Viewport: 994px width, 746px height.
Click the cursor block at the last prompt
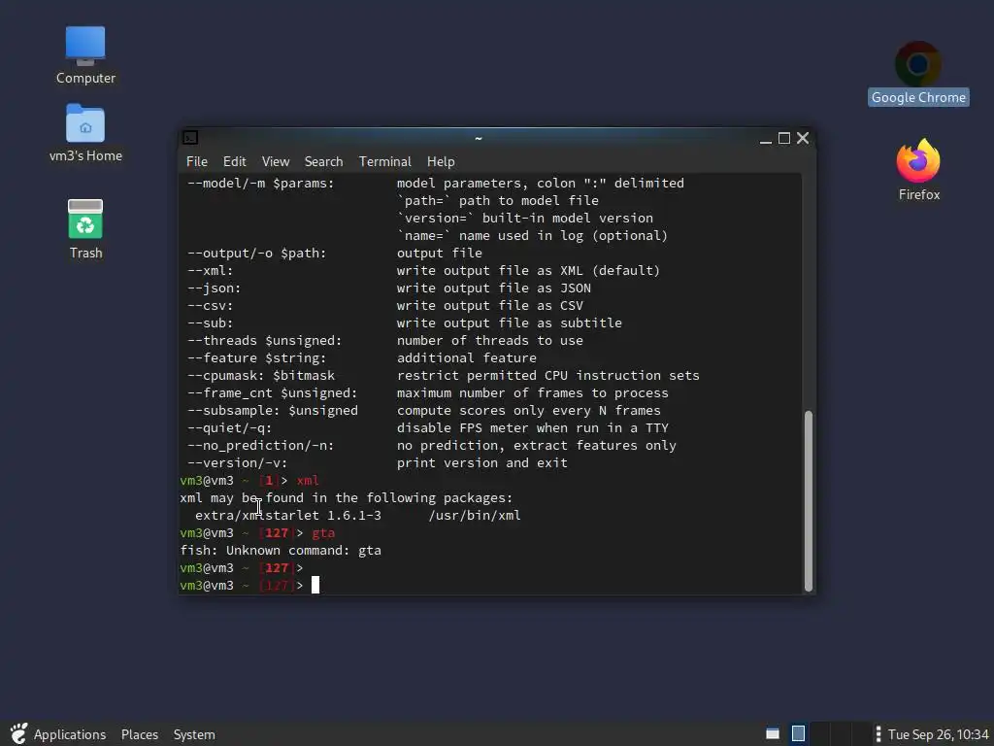315,585
